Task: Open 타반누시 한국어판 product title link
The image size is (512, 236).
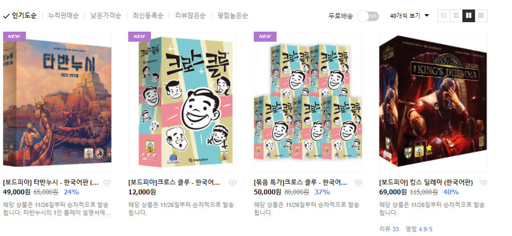Action: point(51,183)
